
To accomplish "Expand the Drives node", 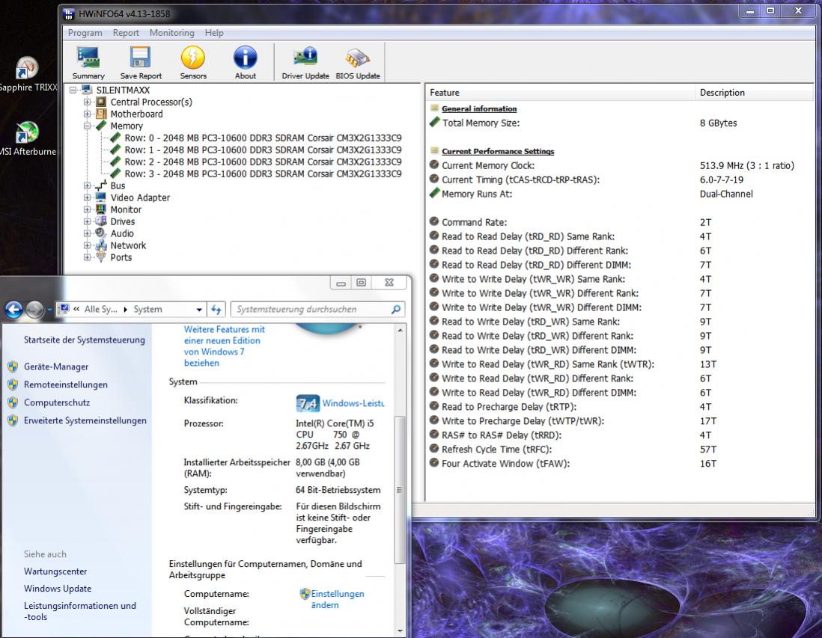I will [87, 222].
